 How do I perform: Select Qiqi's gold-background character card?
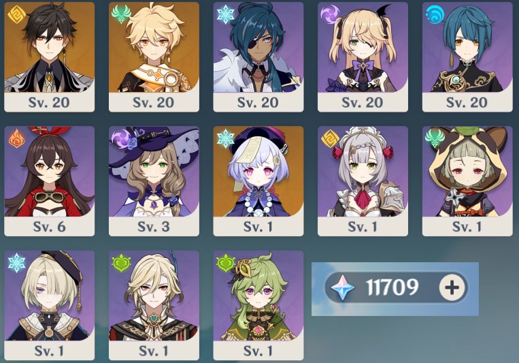(258, 181)
